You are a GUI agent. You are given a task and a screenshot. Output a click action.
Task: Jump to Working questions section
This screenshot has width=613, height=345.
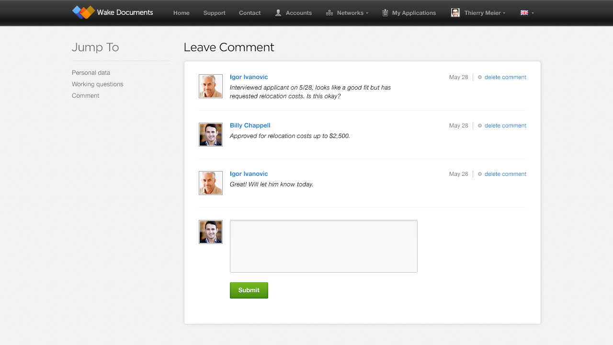(x=98, y=84)
